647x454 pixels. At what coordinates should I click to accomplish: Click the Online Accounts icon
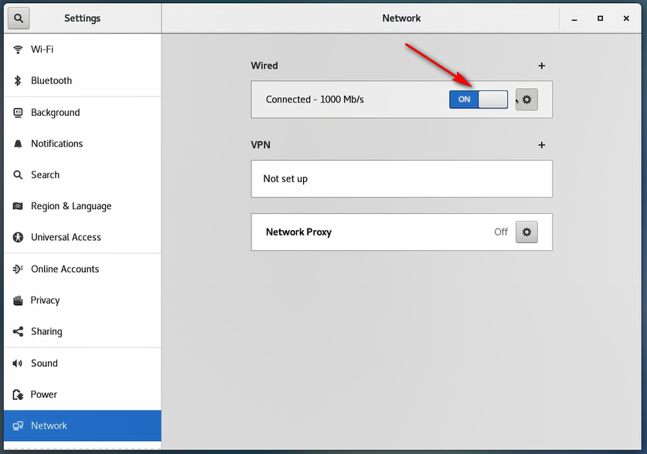coord(18,269)
